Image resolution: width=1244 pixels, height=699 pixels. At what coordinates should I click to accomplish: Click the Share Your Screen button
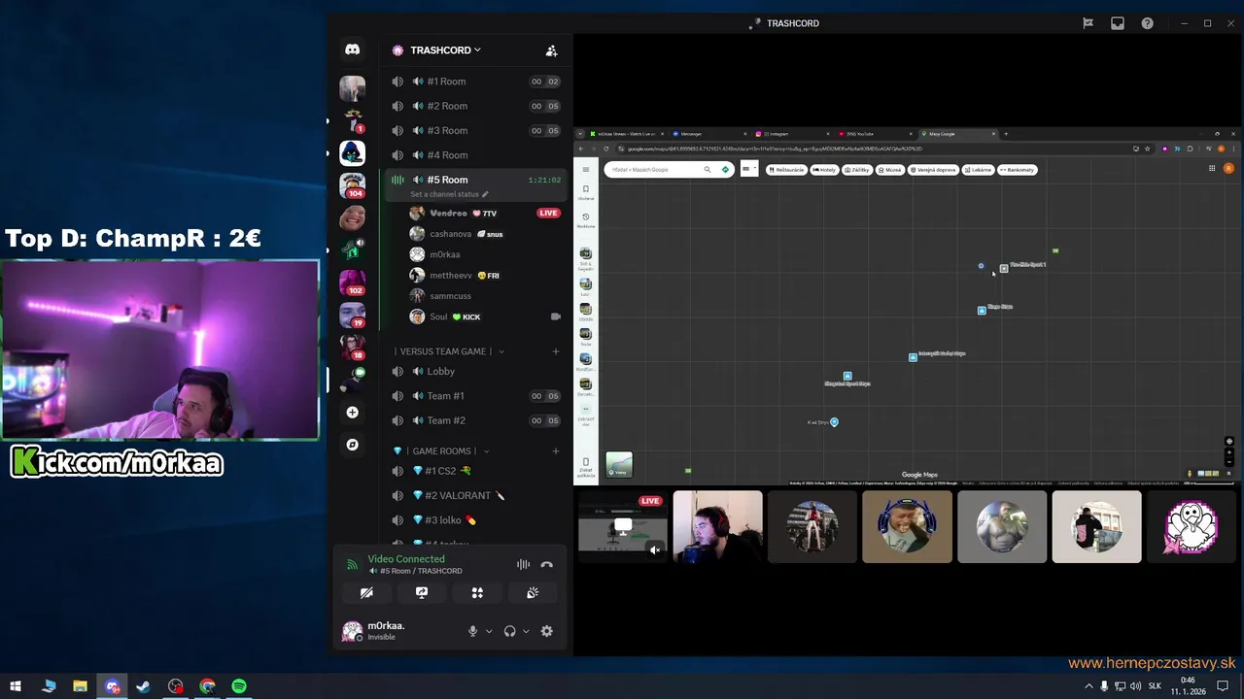[x=422, y=592]
